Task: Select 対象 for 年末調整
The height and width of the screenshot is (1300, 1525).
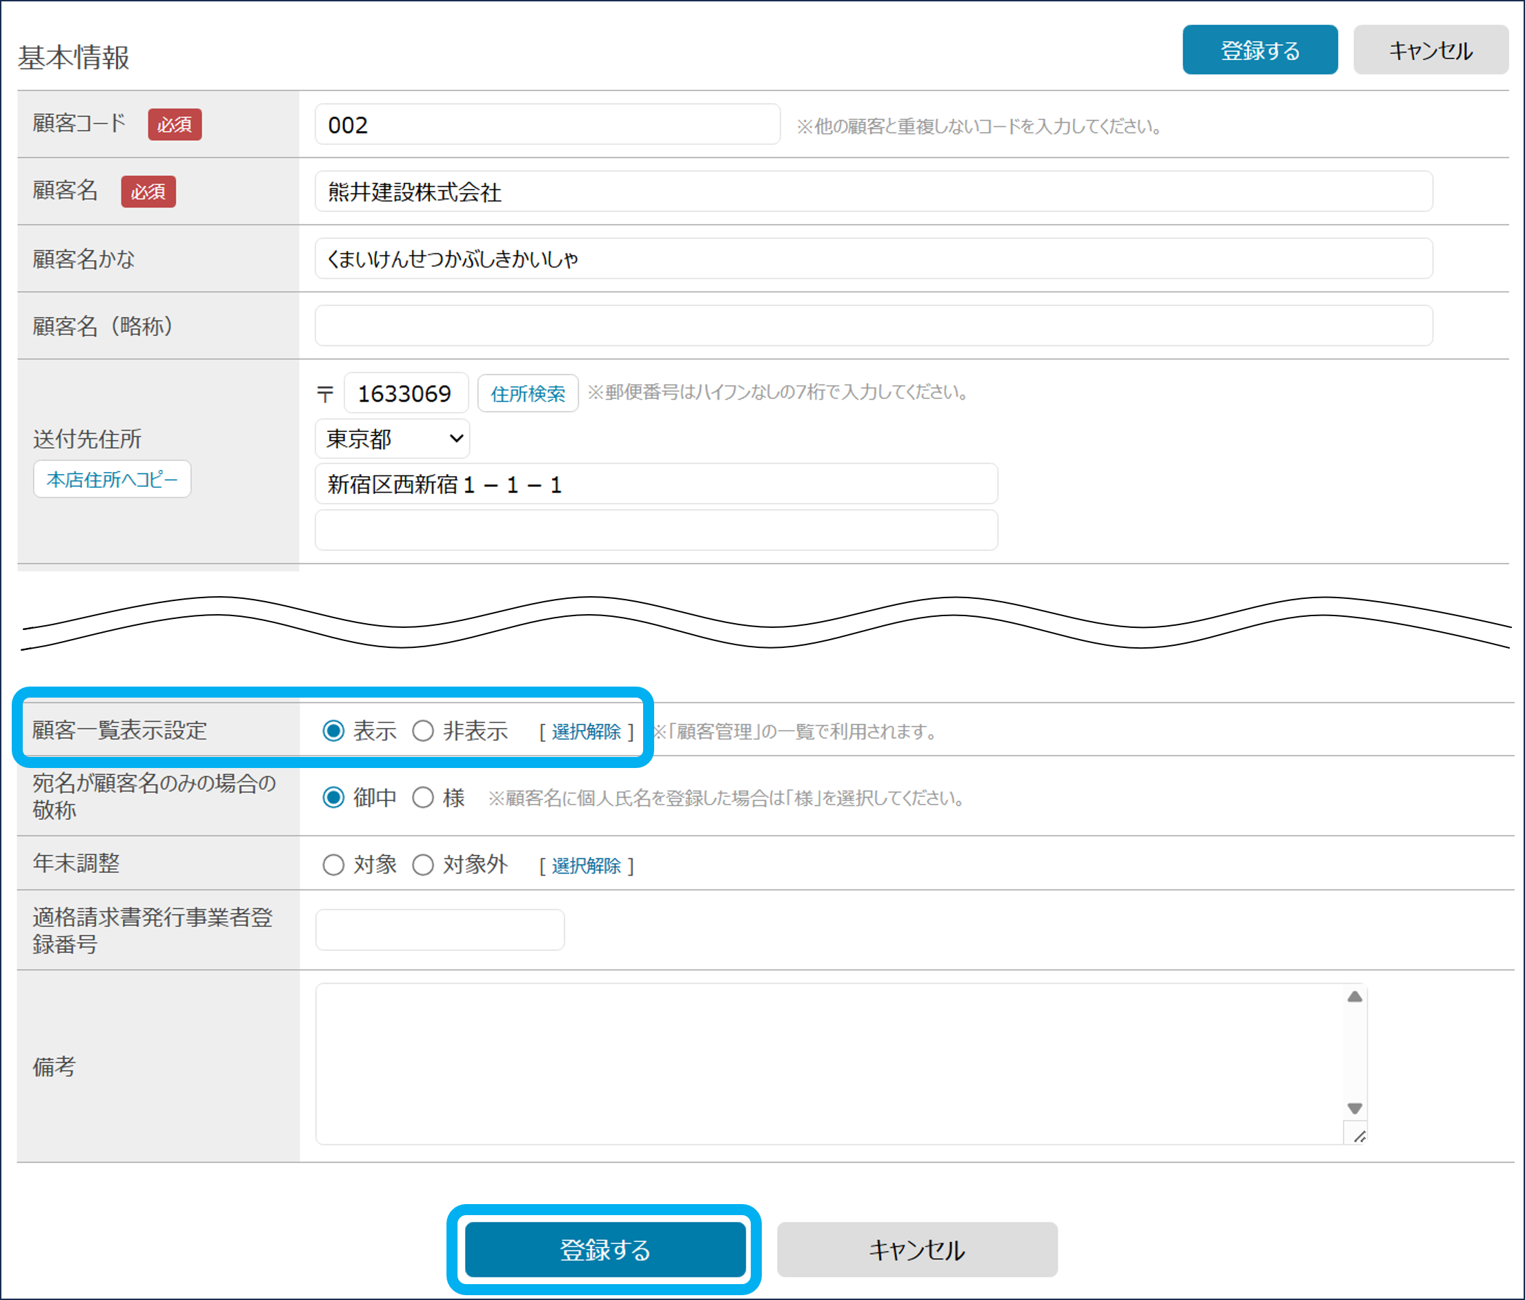Action: pyautogui.click(x=333, y=864)
